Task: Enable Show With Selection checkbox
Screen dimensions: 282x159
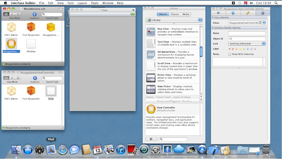Action: click(230, 54)
